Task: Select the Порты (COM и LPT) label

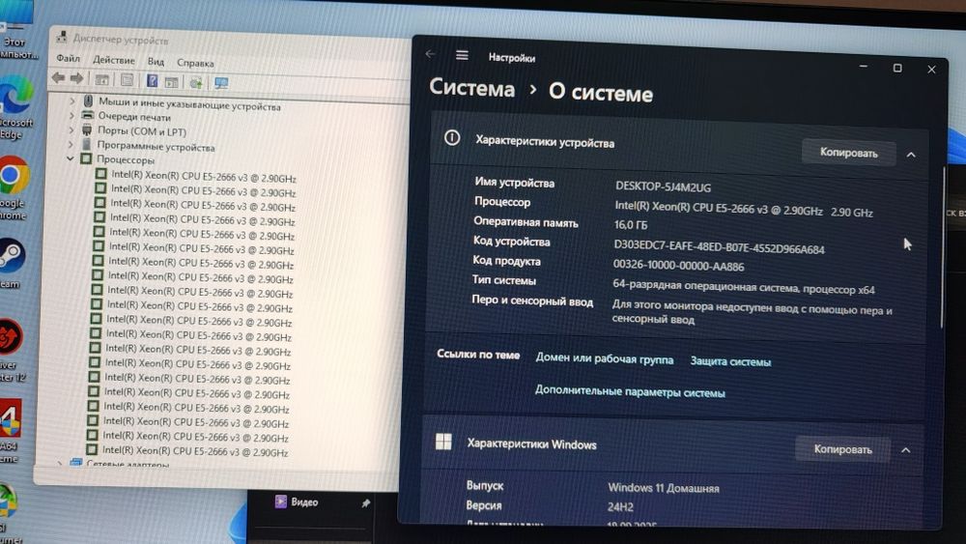Action: [141, 130]
